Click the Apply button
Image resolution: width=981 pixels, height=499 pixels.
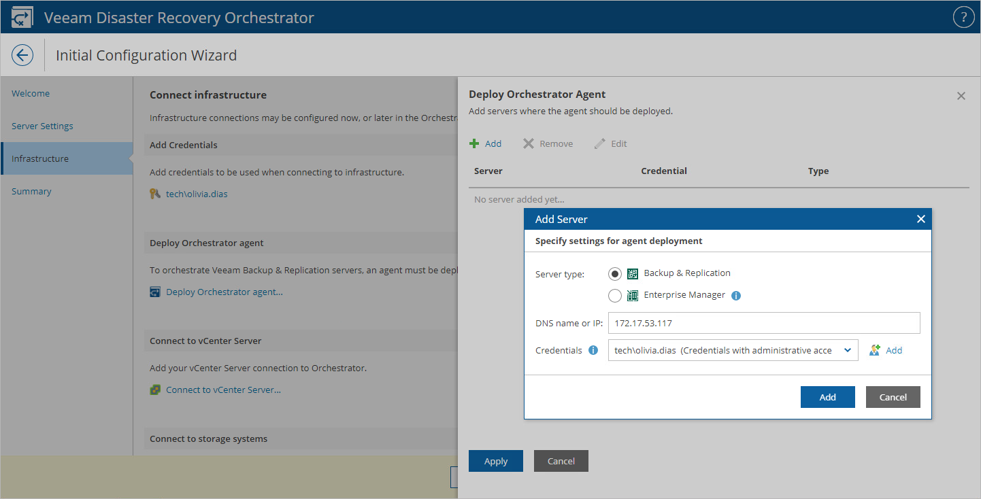[x=495, y=461]
